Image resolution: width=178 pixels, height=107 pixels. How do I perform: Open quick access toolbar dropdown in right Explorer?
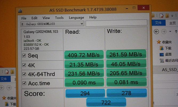point(172,16)
